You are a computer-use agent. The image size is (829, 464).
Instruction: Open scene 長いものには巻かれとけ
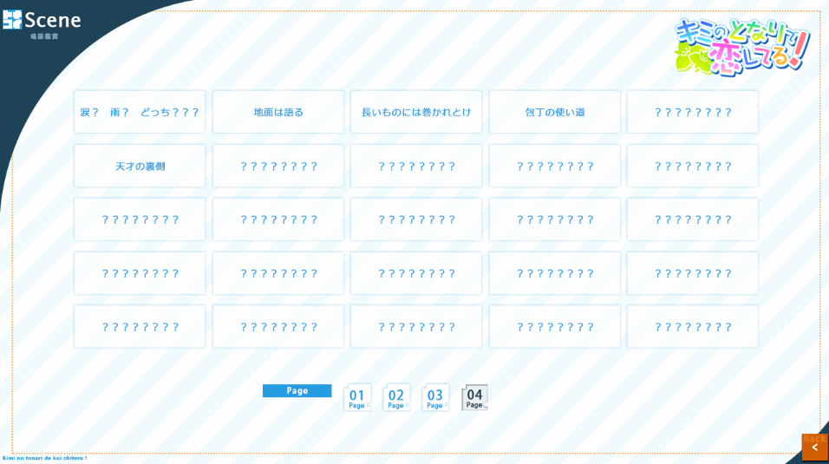click(x=416, y=112)
